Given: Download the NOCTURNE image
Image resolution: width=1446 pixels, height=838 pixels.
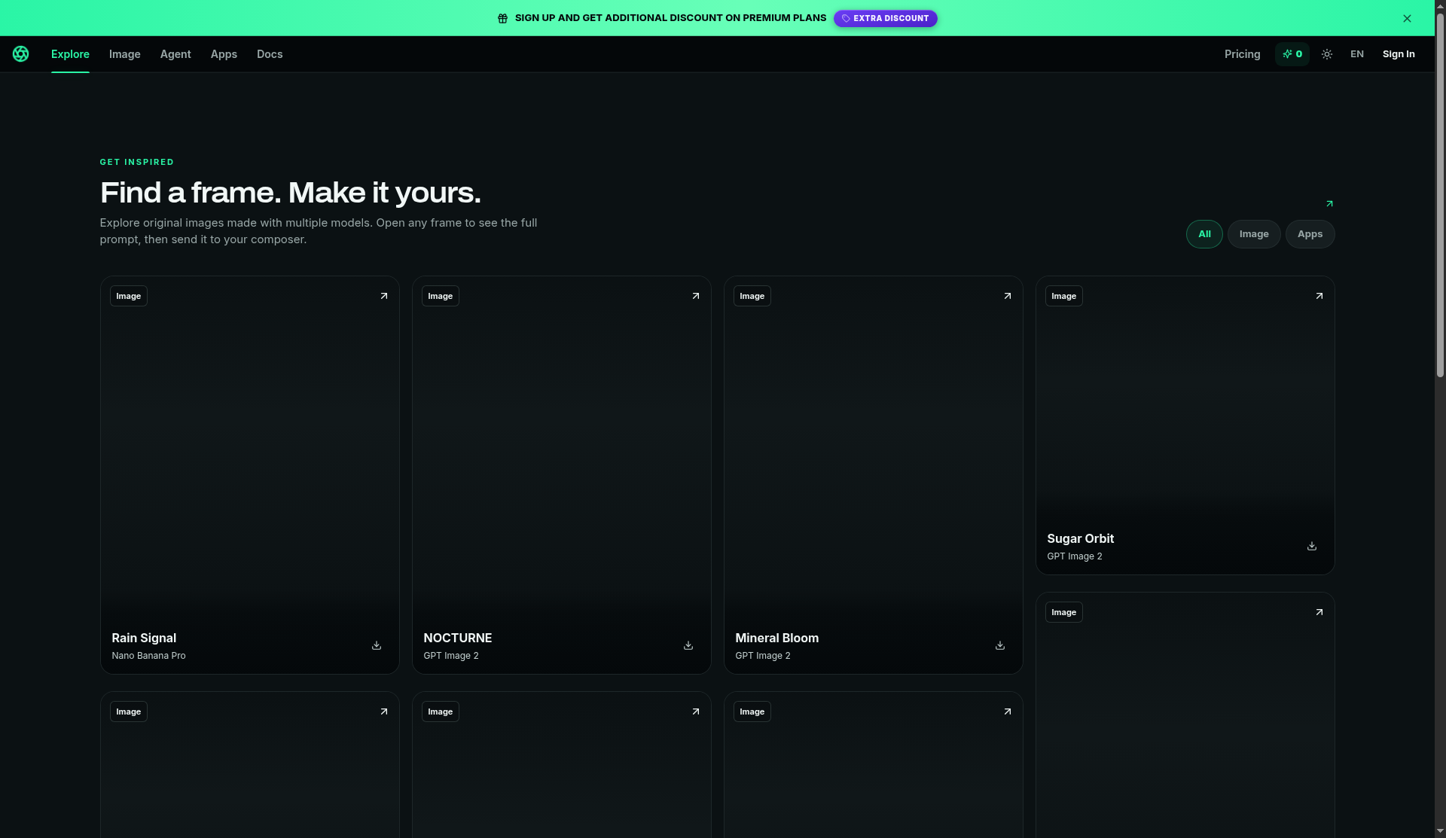Looking at the screenshot, I should [688, 645].
